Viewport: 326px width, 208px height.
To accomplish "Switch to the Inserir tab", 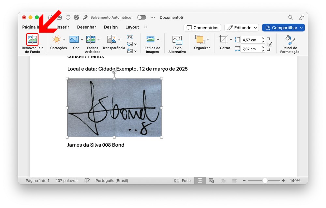I will coord(63,27).
